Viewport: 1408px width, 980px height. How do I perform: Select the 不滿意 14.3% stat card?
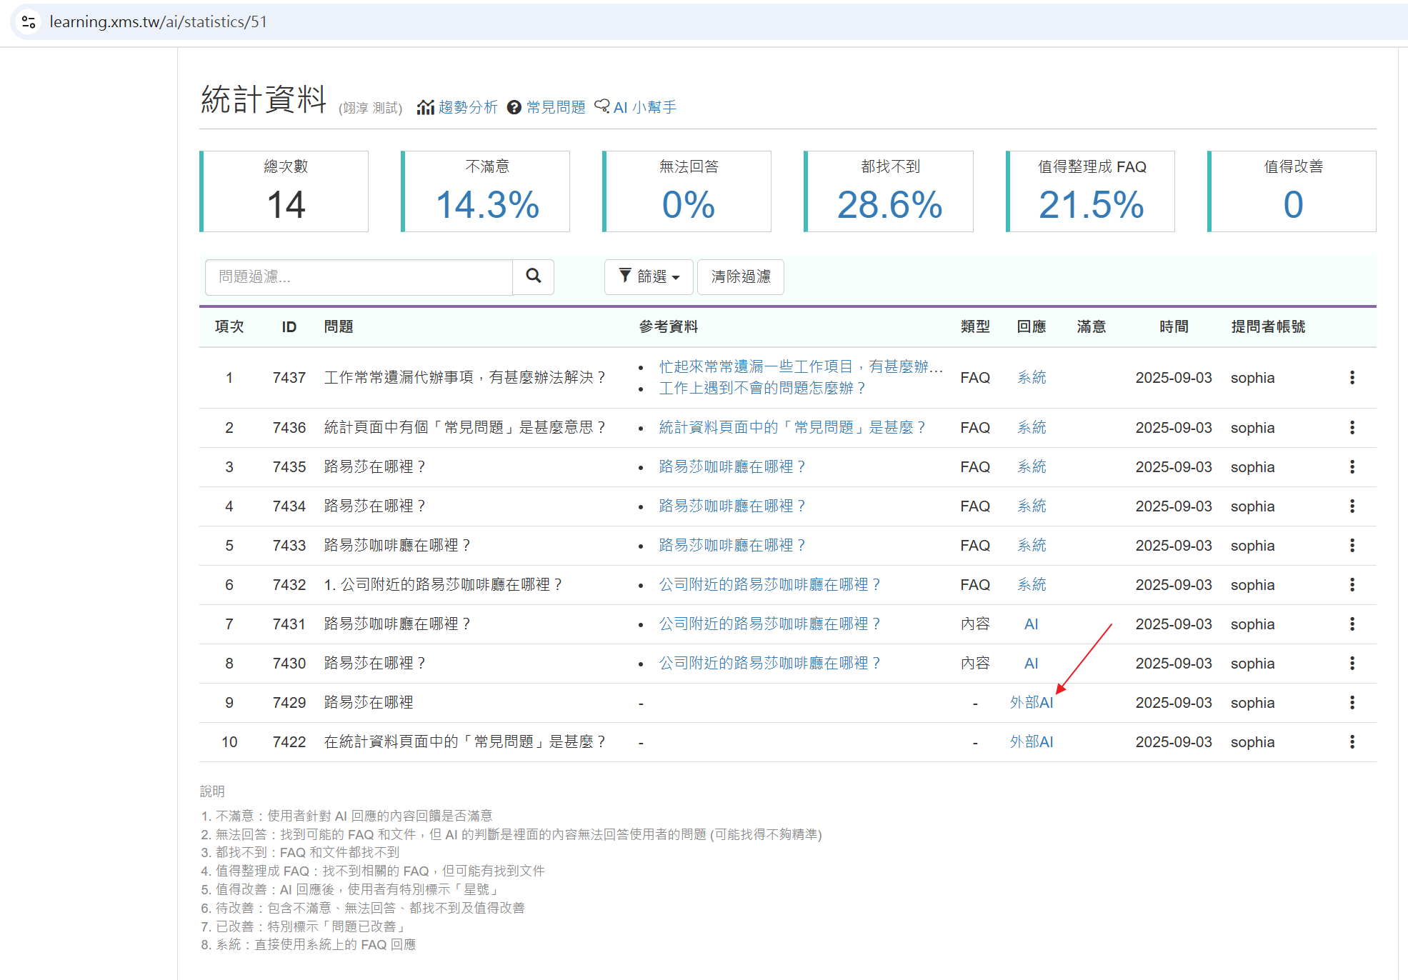(486, 191)
